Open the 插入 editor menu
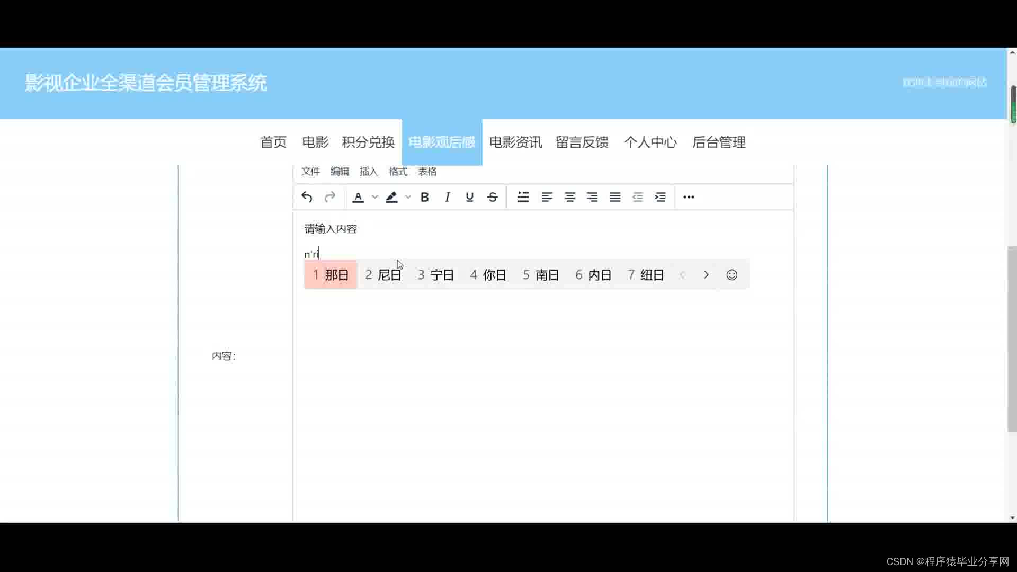The height and width of the screenshot is (572, 1017). point(368,172)
